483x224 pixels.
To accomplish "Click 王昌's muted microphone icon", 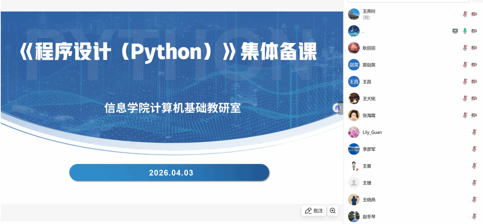I will (465, 82).
